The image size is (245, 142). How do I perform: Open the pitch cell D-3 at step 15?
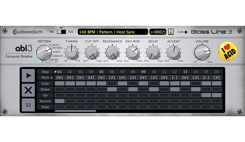coord(206,77)
